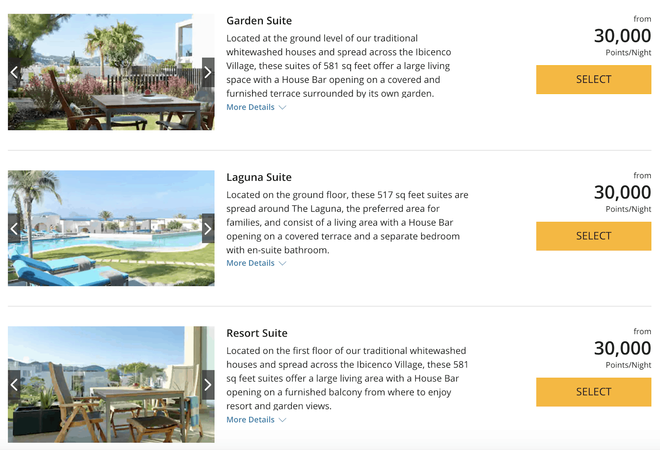Image resolution: width=660 pixels, height=450 pixels.
Task: Show previous Garden Suite photo
Action: tap(14, 72)
